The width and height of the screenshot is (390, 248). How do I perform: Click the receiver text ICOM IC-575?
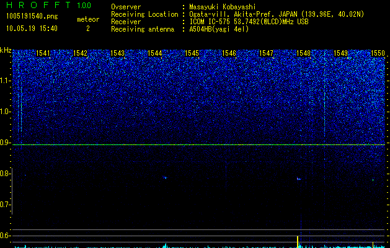tap(210, 22)
